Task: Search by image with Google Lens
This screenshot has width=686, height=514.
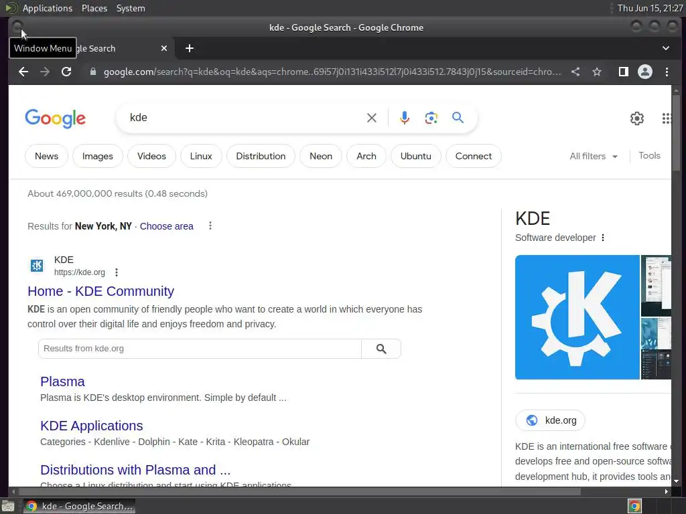Action: (x=431, y=118)
